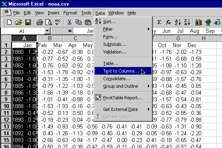Open Print Preview with magnifier icon
This screenshot has width=222, height=148.
click(x=49, y=22)
